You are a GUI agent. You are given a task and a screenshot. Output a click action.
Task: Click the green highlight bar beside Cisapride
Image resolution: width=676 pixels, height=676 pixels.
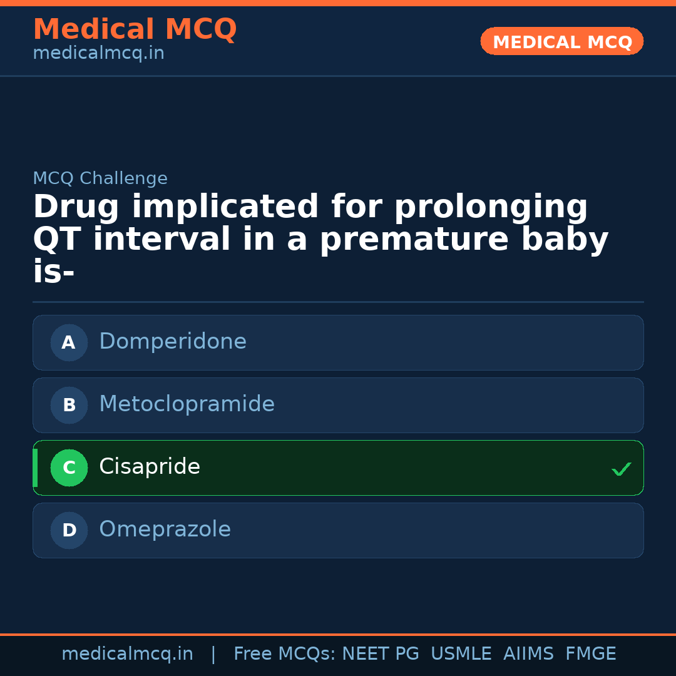35,468
